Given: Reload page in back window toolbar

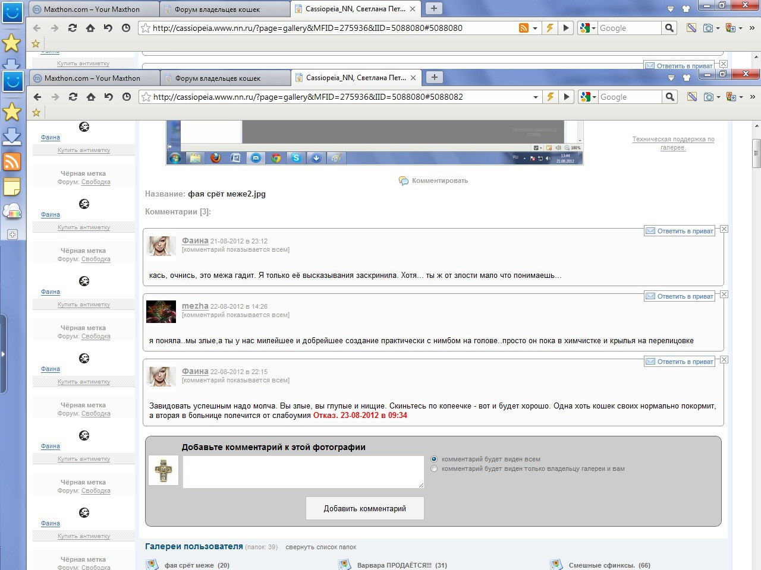Looking at the screenshot, I should coord(73,28).
